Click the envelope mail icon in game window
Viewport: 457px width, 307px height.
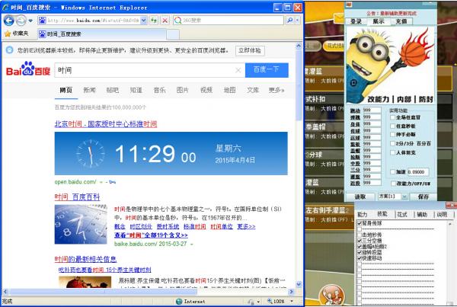(x=339, y=18)
